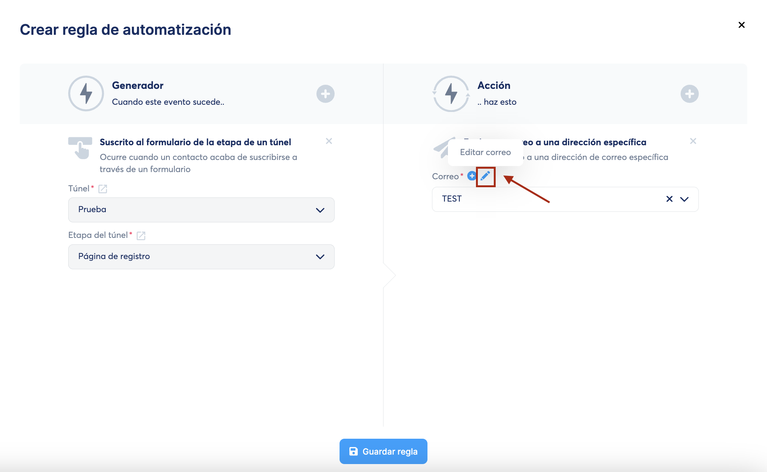Expand the TEST email dropdown arrow
This screenshot has width=767, height=472.
pyautogui.click(x=684, y=199)
